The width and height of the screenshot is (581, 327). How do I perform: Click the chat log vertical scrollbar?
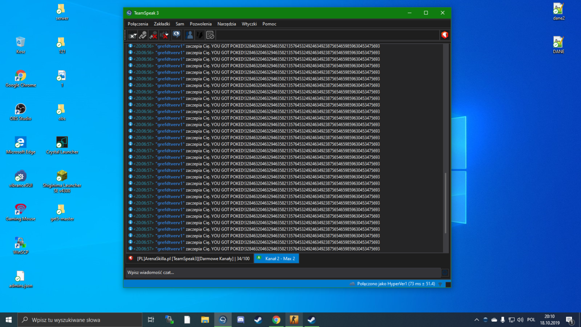[446, 148]
